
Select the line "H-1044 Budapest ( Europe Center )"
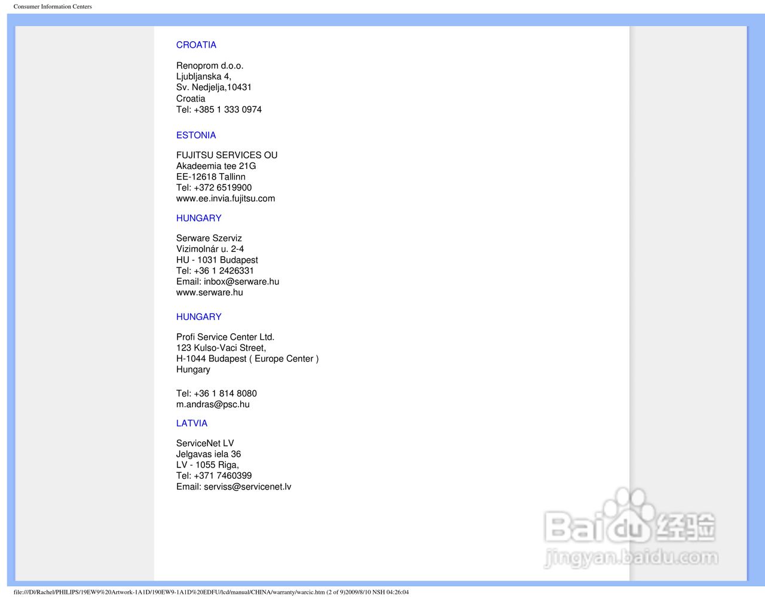click(247, 359)
